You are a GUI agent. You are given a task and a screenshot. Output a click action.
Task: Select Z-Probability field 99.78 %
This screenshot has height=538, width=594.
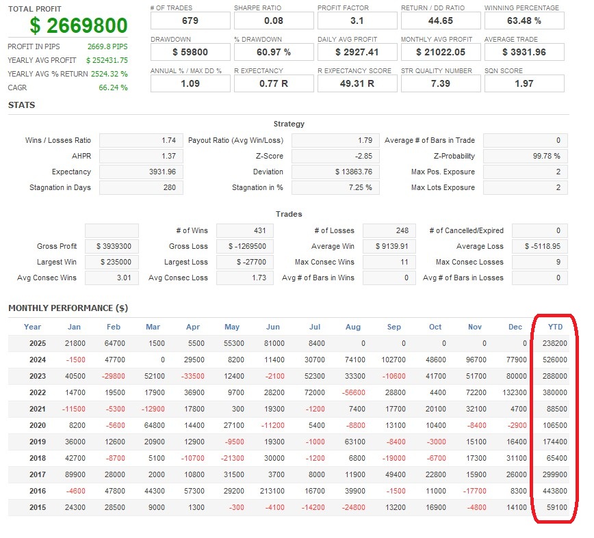pos(526,156)
